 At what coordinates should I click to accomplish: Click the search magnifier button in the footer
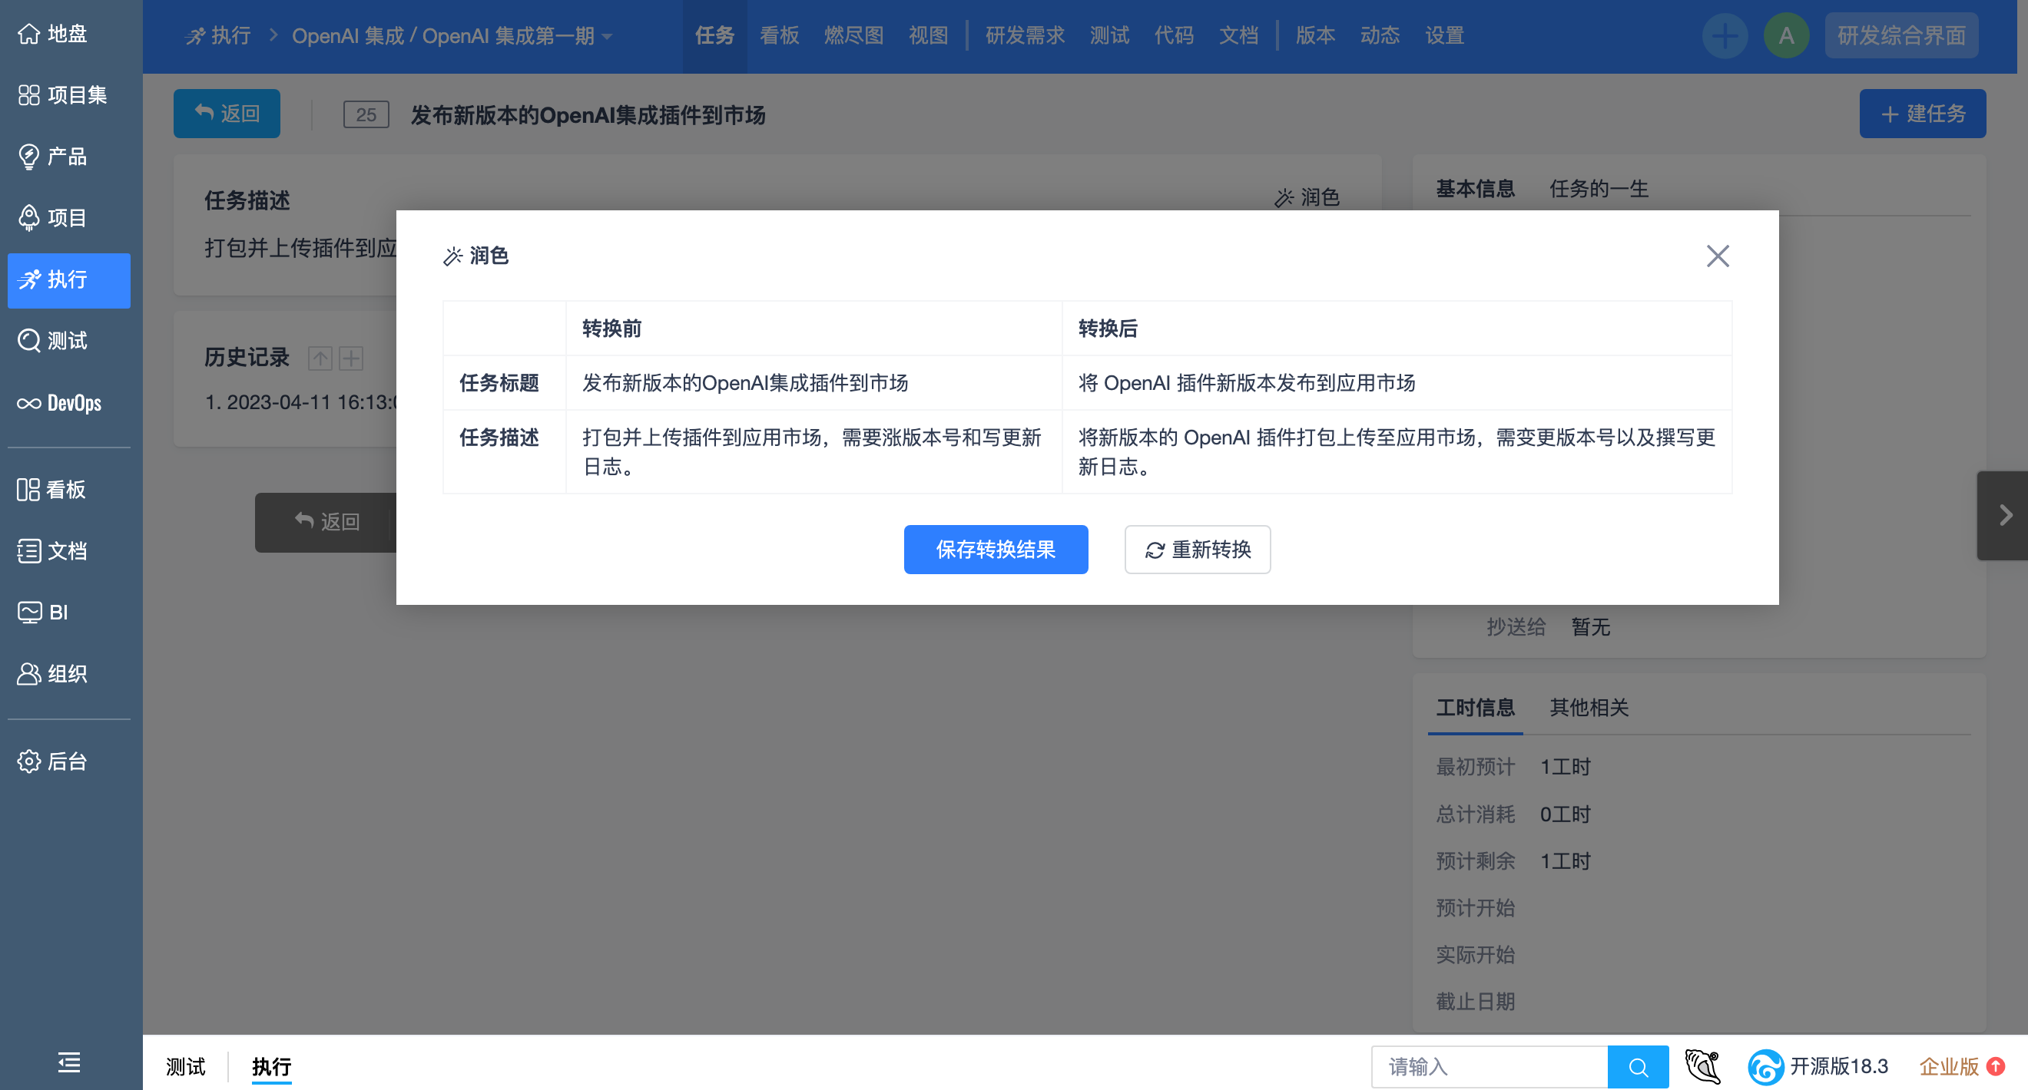tap(1638, 1066)
